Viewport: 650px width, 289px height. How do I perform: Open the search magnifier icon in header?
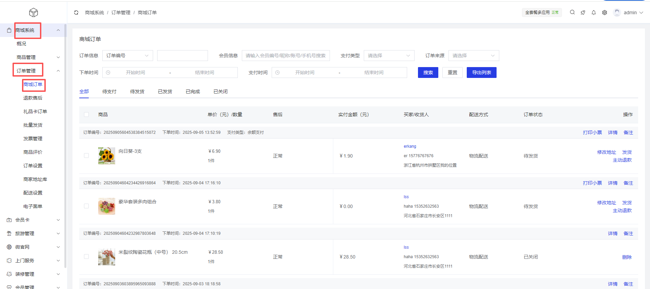[572, 12]
